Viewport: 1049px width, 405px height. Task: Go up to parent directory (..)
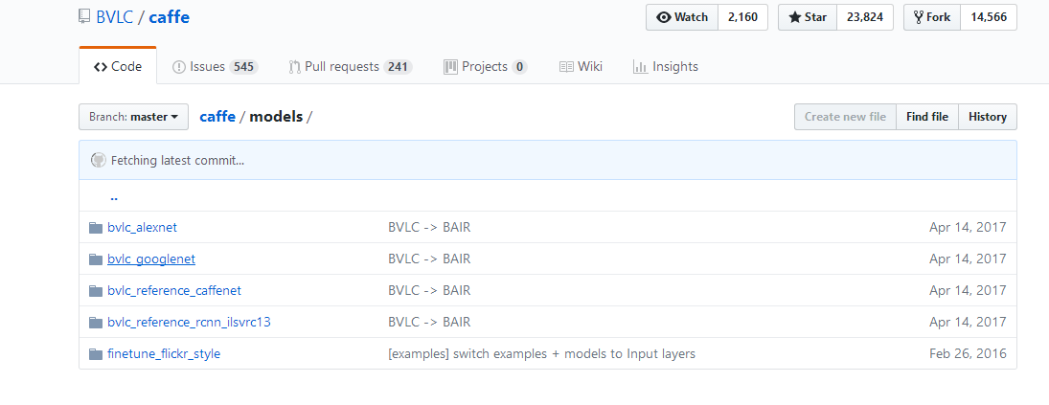(114, 197)
